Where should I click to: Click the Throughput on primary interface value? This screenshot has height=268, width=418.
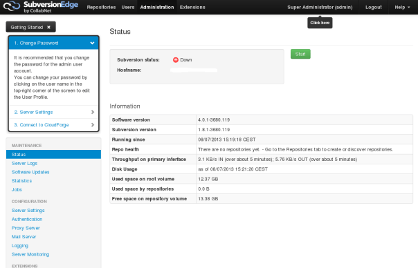pyautogui.click(x=278, y=160)
